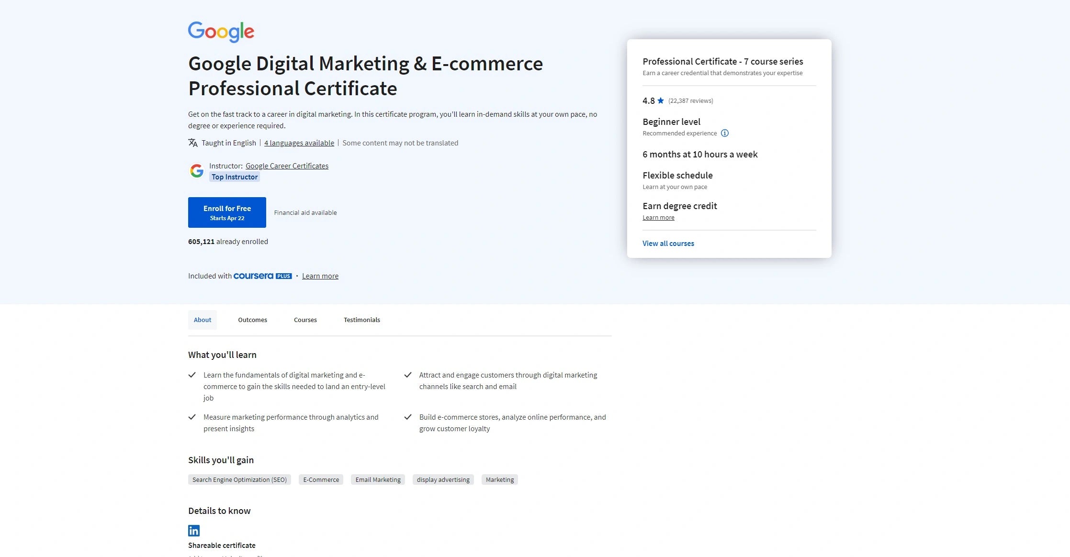Open the Courses tab
This screenshot has width=1070, height=557.
coord(305,320)
